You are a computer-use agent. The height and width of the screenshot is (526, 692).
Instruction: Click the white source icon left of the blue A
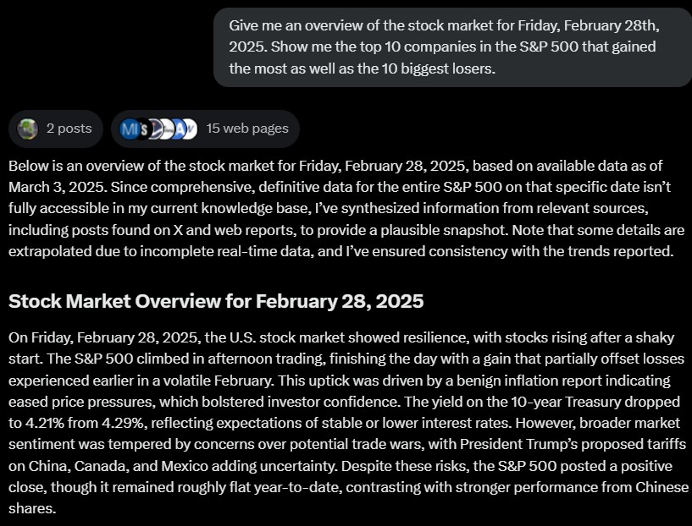coord(168,129)
